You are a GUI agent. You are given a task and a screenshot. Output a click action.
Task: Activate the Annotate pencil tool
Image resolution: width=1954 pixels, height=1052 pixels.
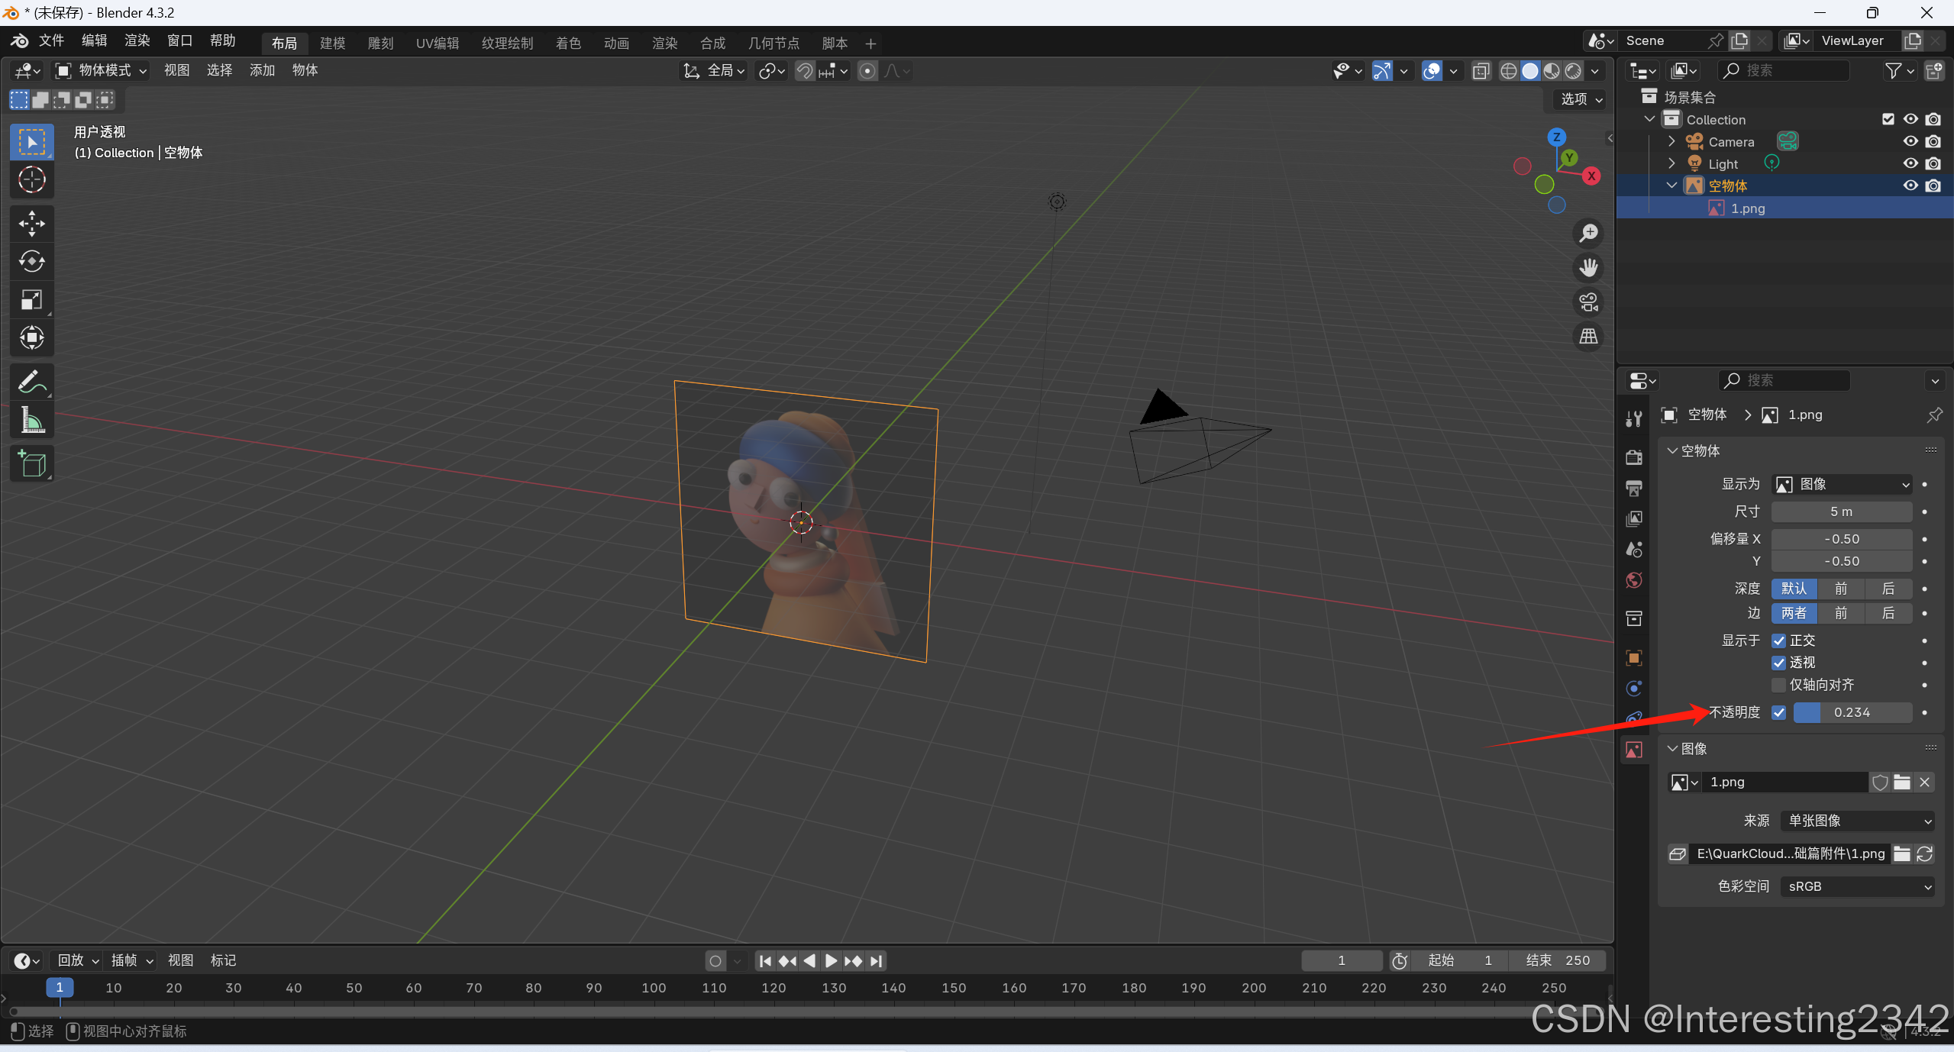(x=31, y=381)
